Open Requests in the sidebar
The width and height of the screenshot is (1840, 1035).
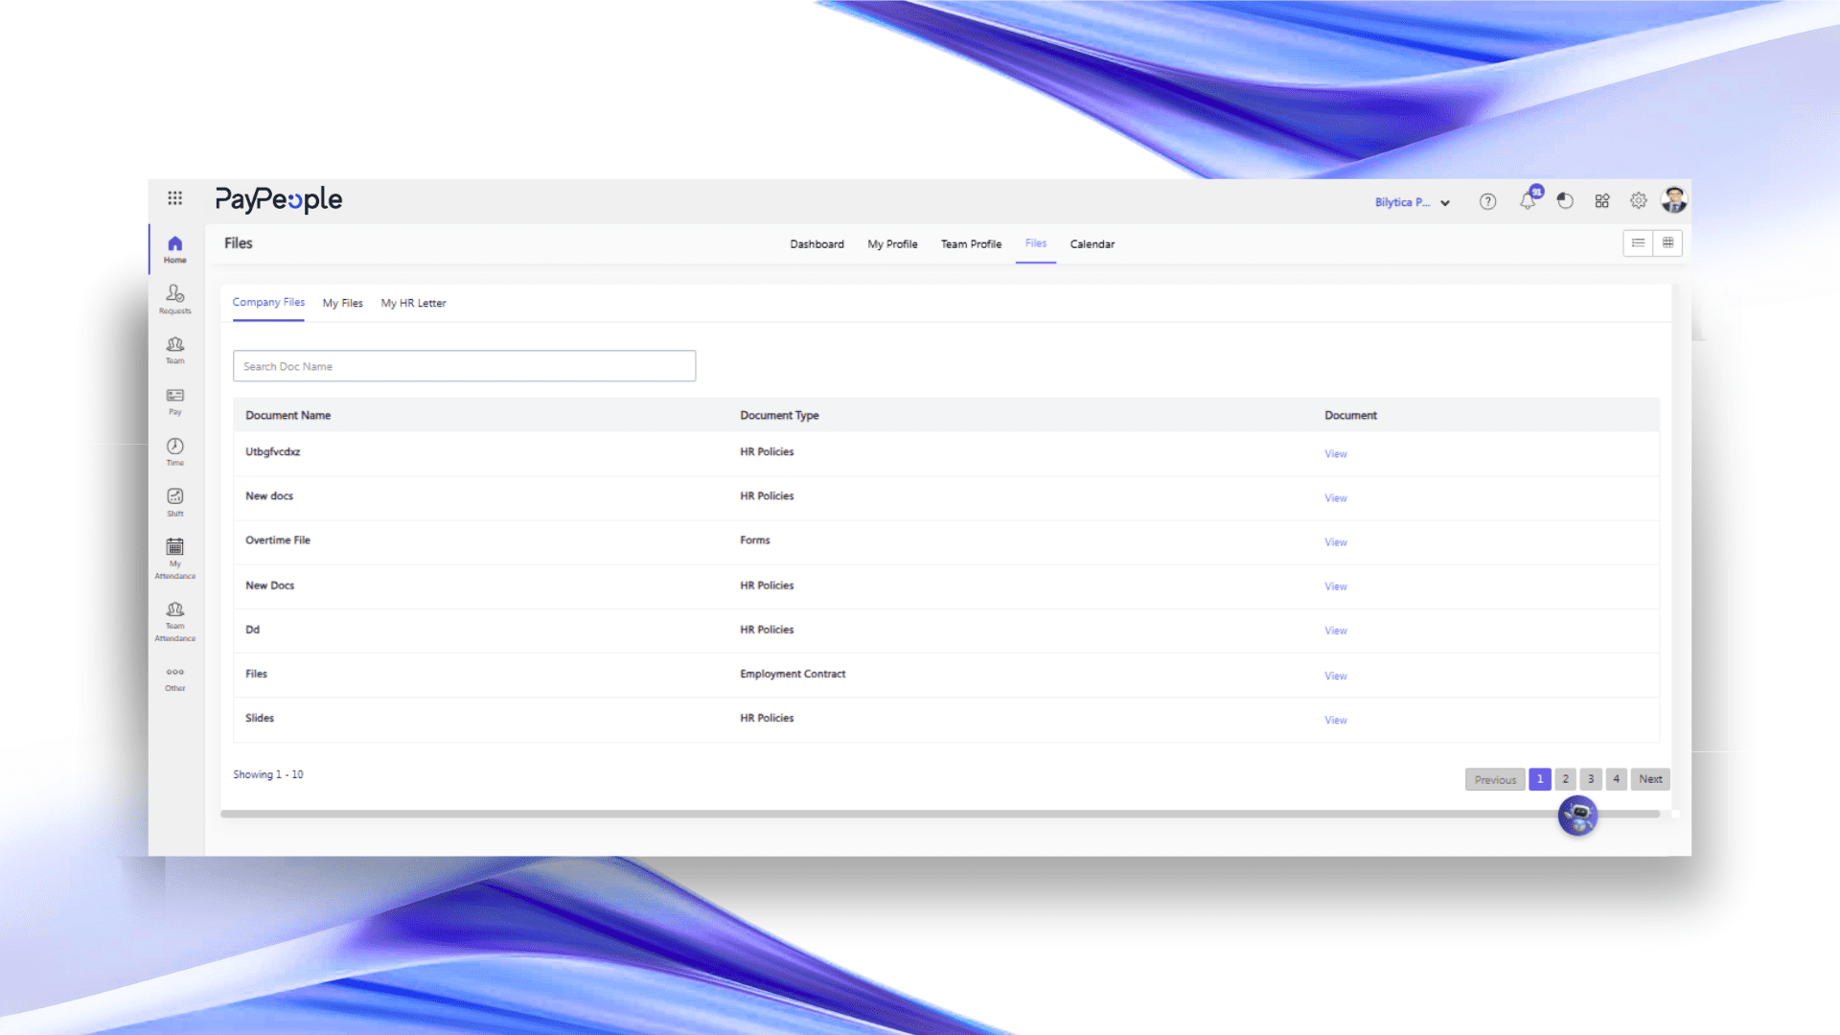click(x=174, y=298)
